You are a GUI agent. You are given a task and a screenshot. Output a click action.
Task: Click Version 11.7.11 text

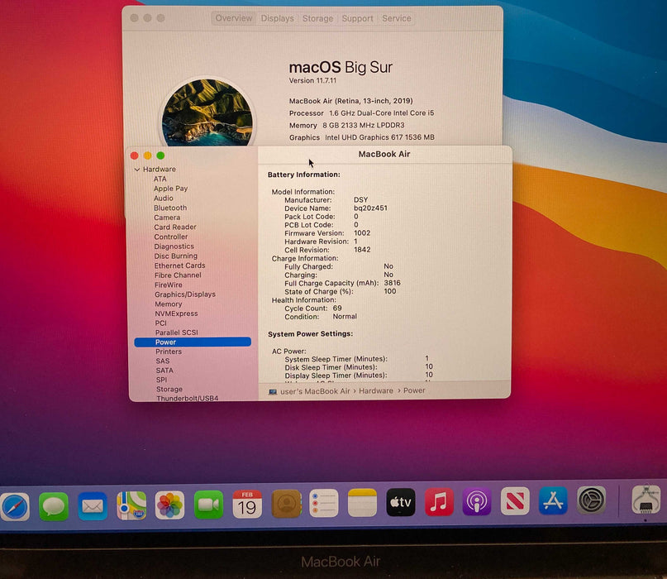[312, 80]
